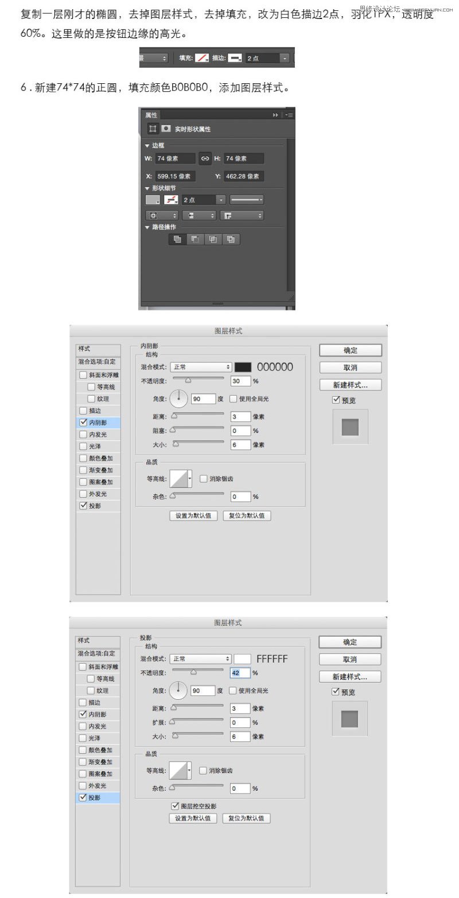Click the angle dial in Inner Shadow dialog
Screen dimensions: 459x898
pos(179,398)
